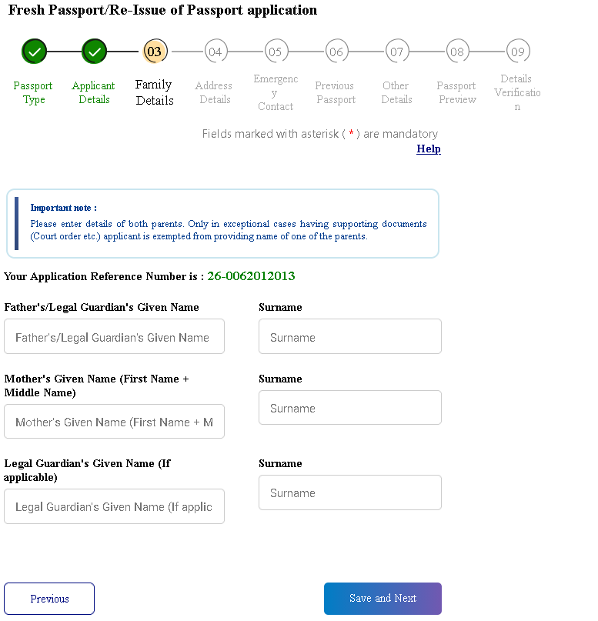Click the Previous button

point(49,599)
